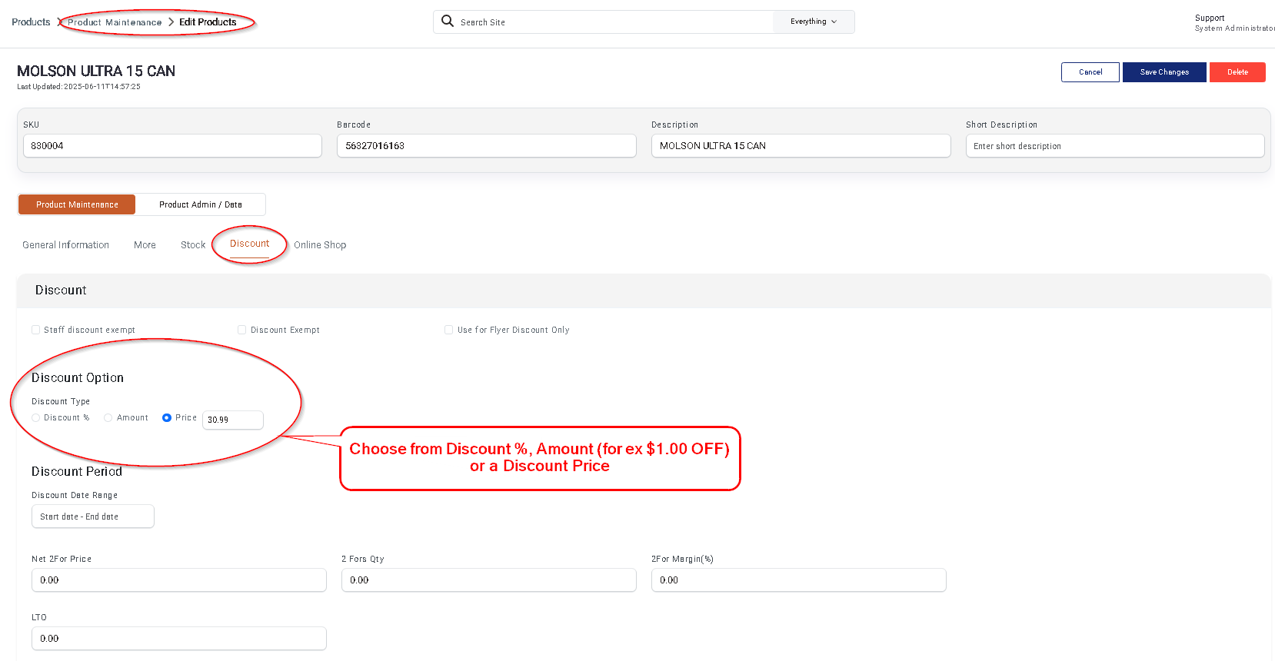
Task: Open the Support user account menu
Action: (x=1234, y=22)
